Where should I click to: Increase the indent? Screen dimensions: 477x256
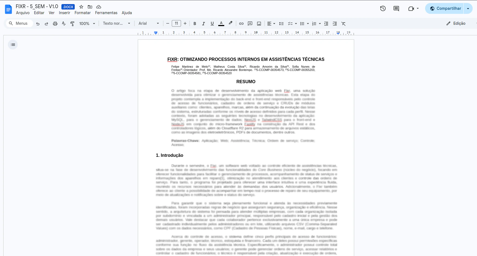pyautogui.click(x=335, y=24)
